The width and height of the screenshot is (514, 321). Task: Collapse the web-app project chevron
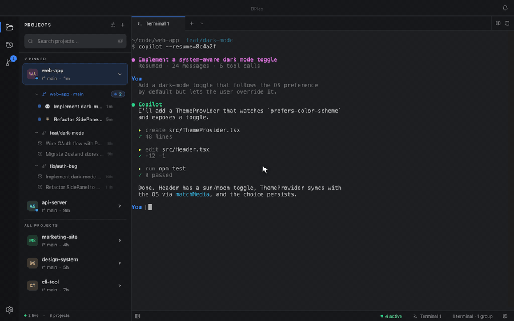point(120,74)
